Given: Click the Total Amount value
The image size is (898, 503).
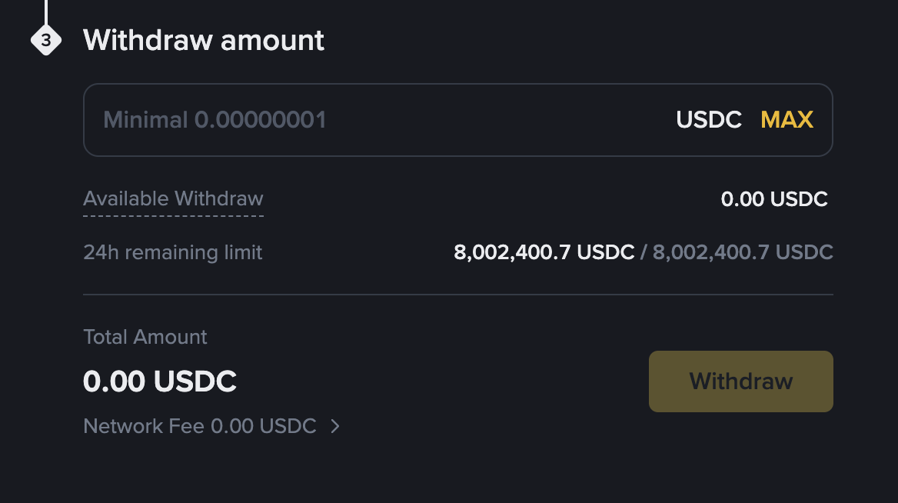Looking at the screenshot, I should (160, 381).
